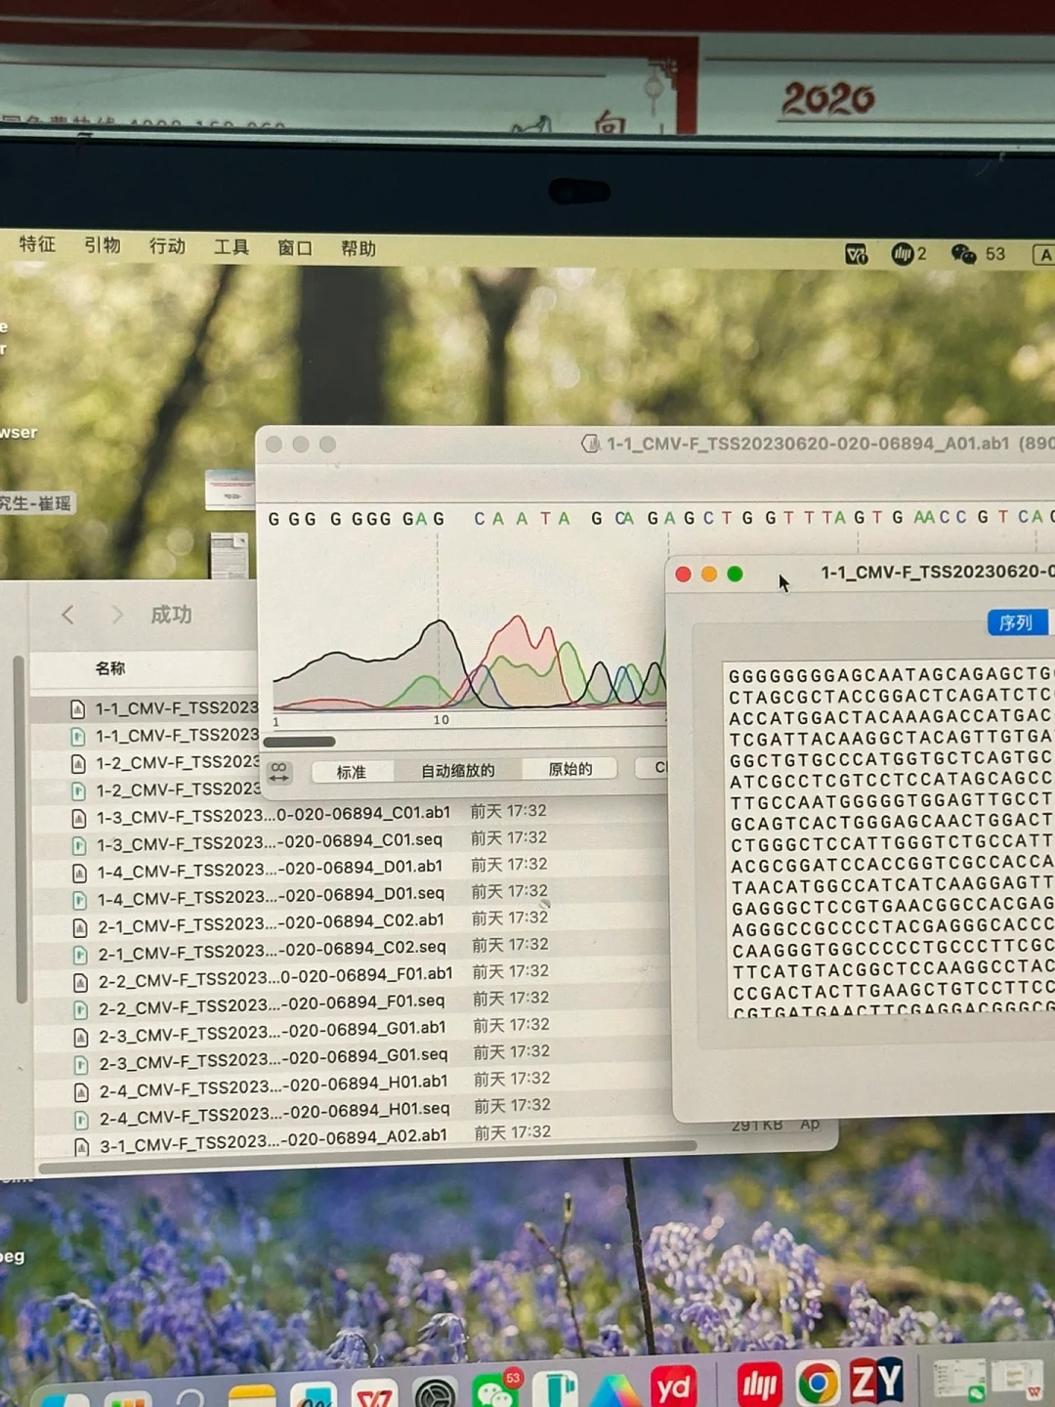Open the 行动 menu
The height and width of the screenshot is (1407, 1055).
click(x=167, y=246)
